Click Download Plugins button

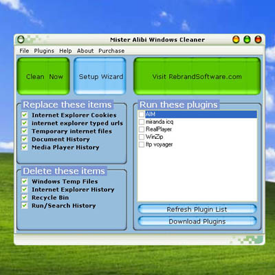coord(197,221)
